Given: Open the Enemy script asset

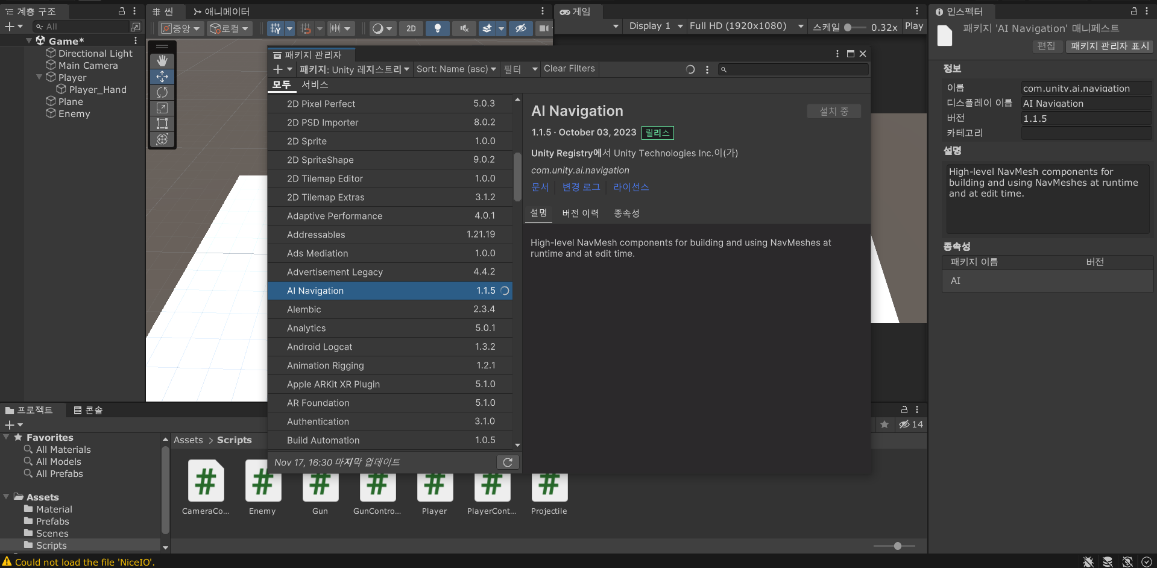Looking at the screenshot, I should coord(262,487).
